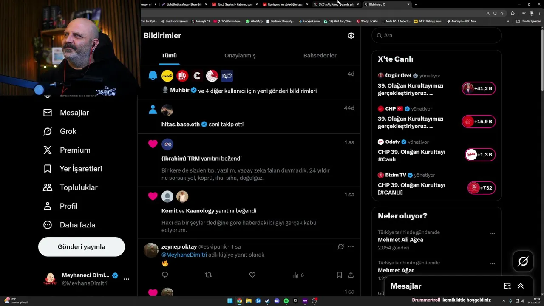Join CHP live broadcast +15,9 B
The height and width of the screenshot is (306, 544).
(479, 122)
